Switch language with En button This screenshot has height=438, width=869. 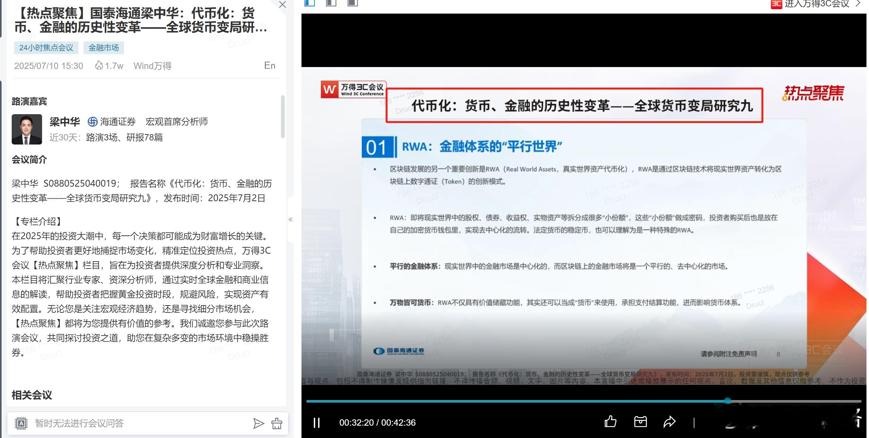coord(270,65)
